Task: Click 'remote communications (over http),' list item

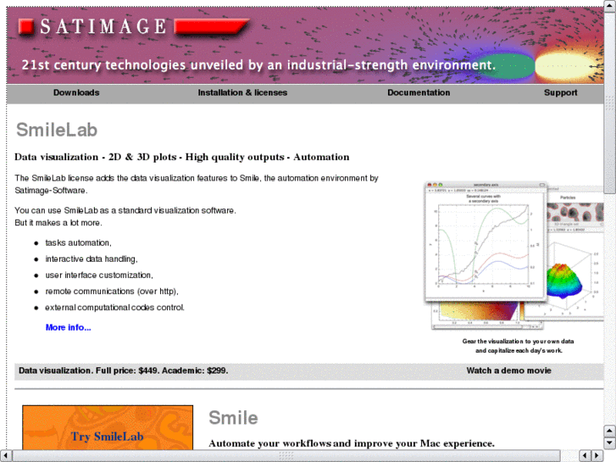Action: click(x=112, y=292)
